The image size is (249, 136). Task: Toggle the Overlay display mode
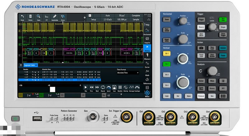pos(126,88)
